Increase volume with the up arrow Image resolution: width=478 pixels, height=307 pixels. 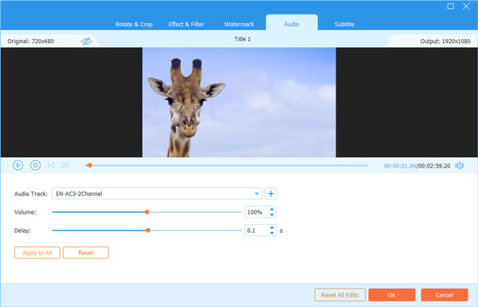point(272,210)
